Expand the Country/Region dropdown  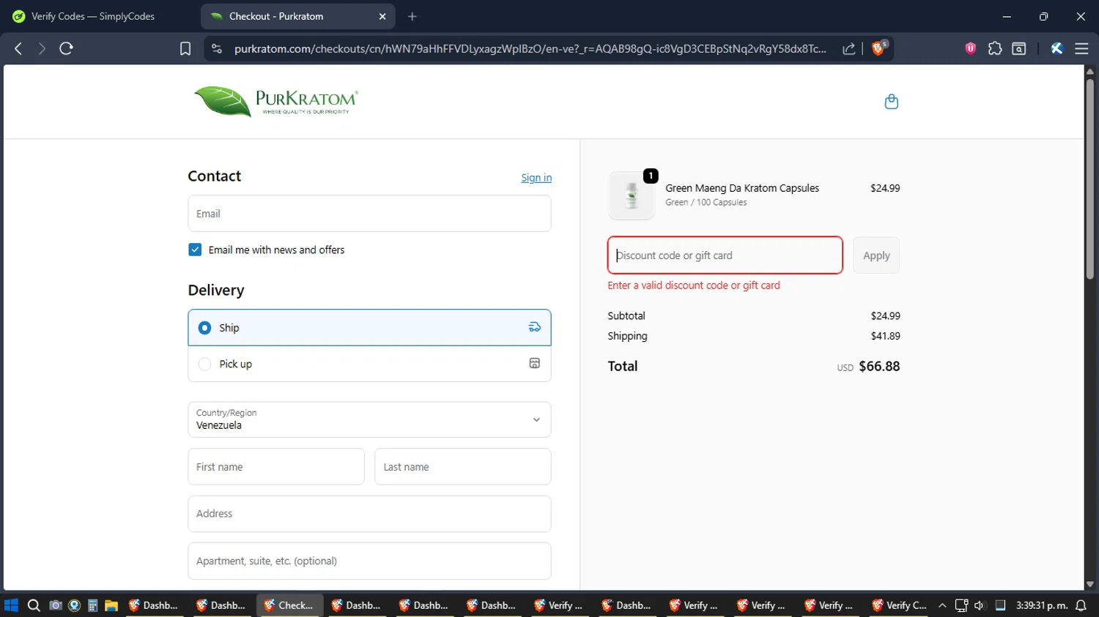tap(369, 419)
